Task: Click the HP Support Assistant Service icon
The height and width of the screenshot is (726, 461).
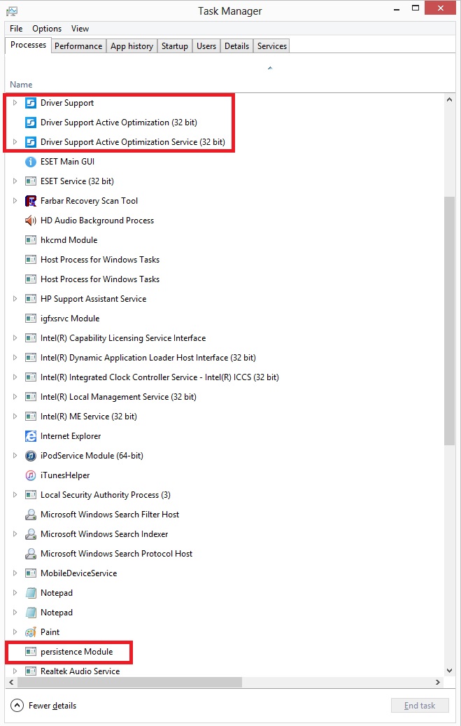Action: tap(31, 299)
